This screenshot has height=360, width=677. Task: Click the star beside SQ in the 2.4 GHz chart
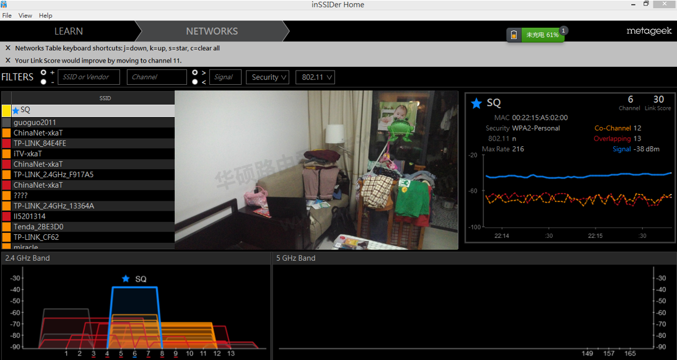(x=126, y=279)
